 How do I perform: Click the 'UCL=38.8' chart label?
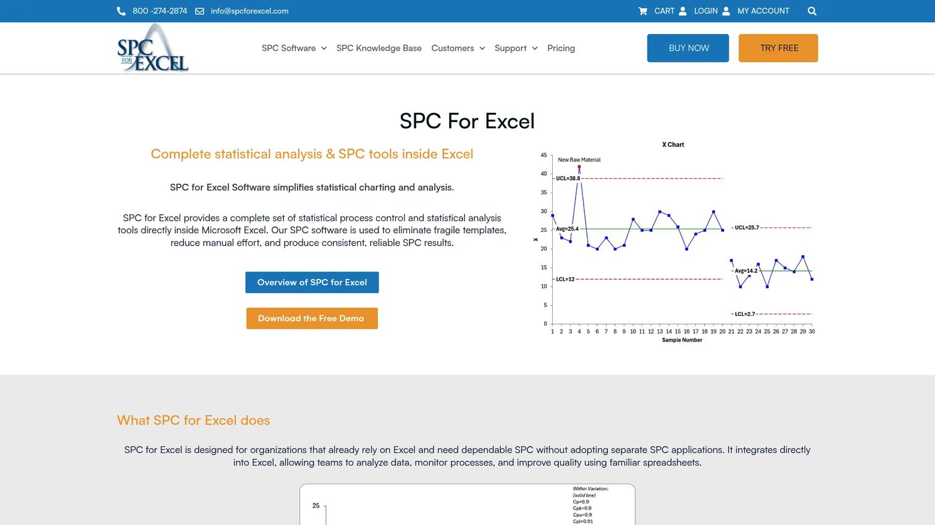[x=568, y=178]
